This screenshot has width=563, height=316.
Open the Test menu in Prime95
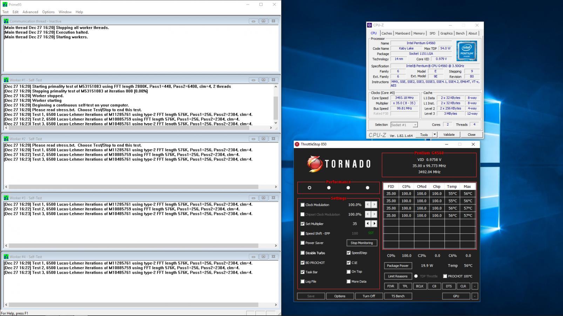(6, 12)
